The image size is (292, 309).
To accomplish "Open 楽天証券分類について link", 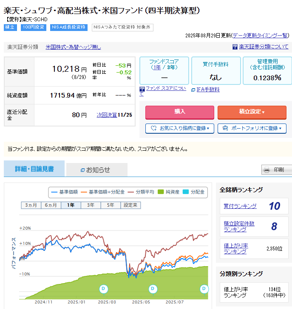I will [x=264, y=47].
